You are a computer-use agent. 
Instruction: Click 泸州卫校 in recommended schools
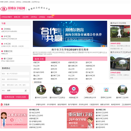tap(36, 69)
